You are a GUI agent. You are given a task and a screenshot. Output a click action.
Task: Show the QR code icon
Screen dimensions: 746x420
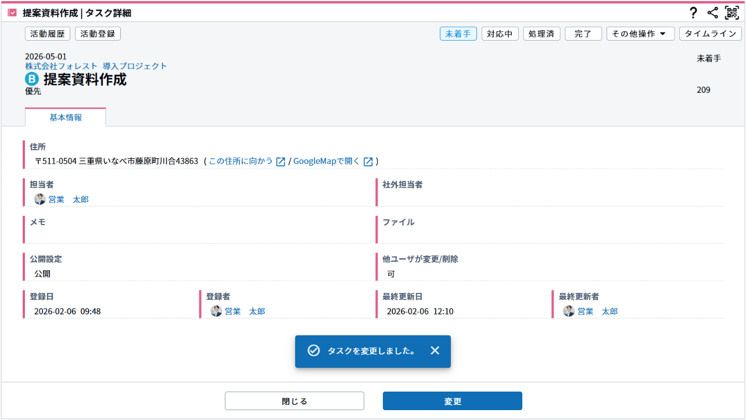click(x=731, y=13)
